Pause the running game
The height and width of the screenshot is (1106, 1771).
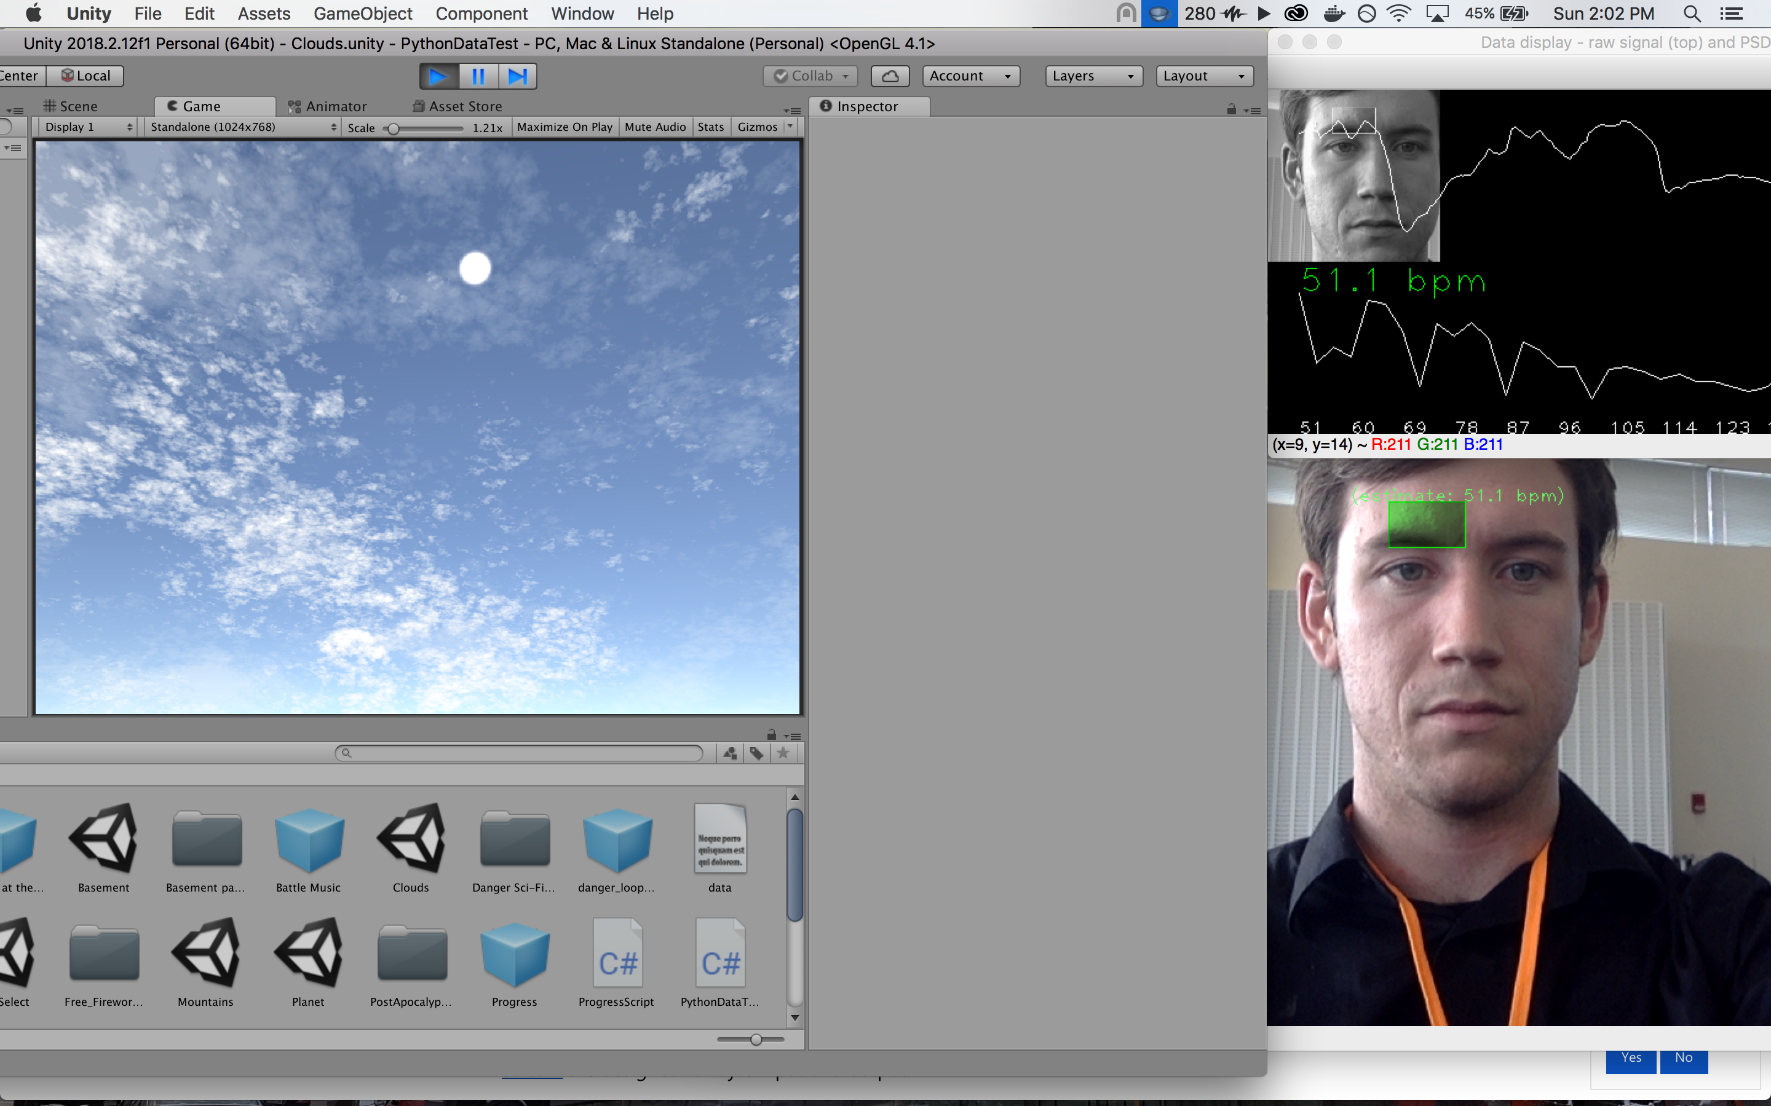point(478,76)
